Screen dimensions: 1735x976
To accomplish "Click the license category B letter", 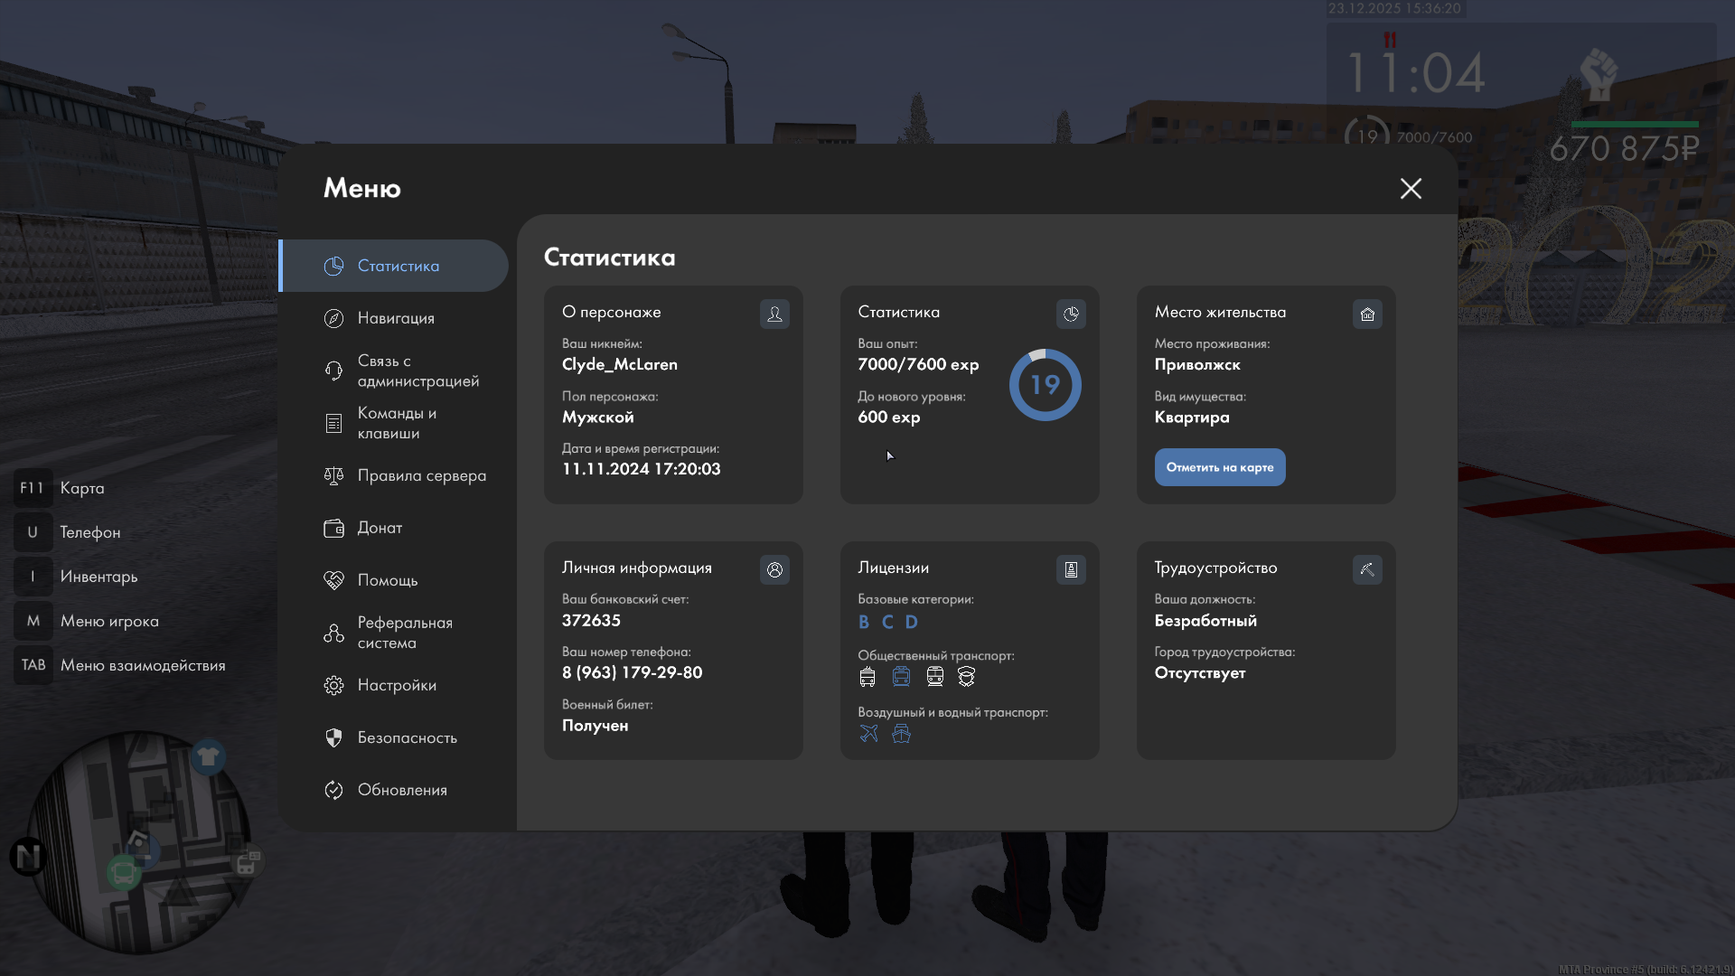I will 864,622.
